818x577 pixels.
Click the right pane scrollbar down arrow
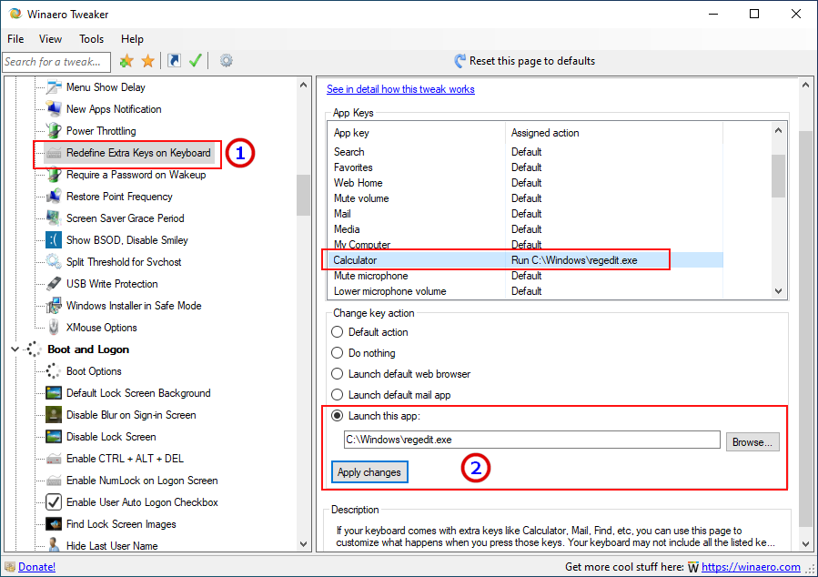805,544
